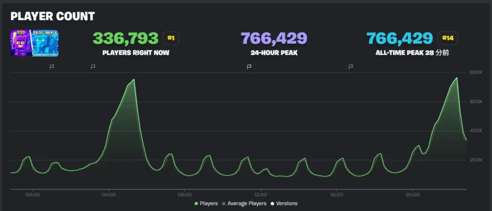
Task: Click the chart peak just after 04:00
Action: pos(134,80)
